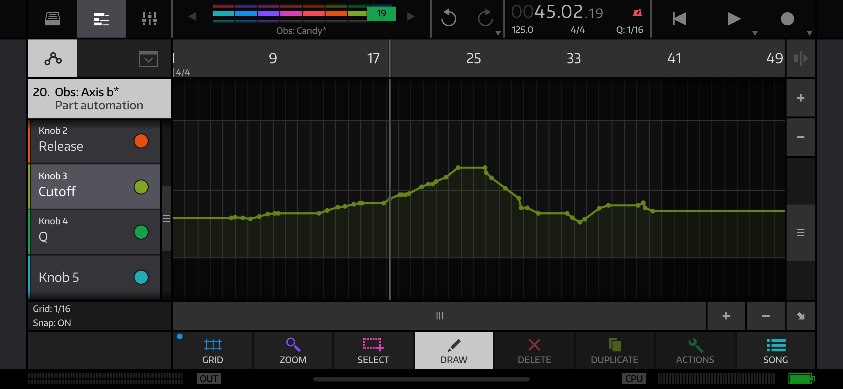Activate the SELECT tool
This screenshot has height=389, width=843.
[374, 351]
